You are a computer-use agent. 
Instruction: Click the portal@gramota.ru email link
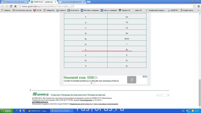tap(38, 102)
